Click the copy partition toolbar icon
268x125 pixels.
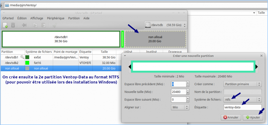pos(35,25)
